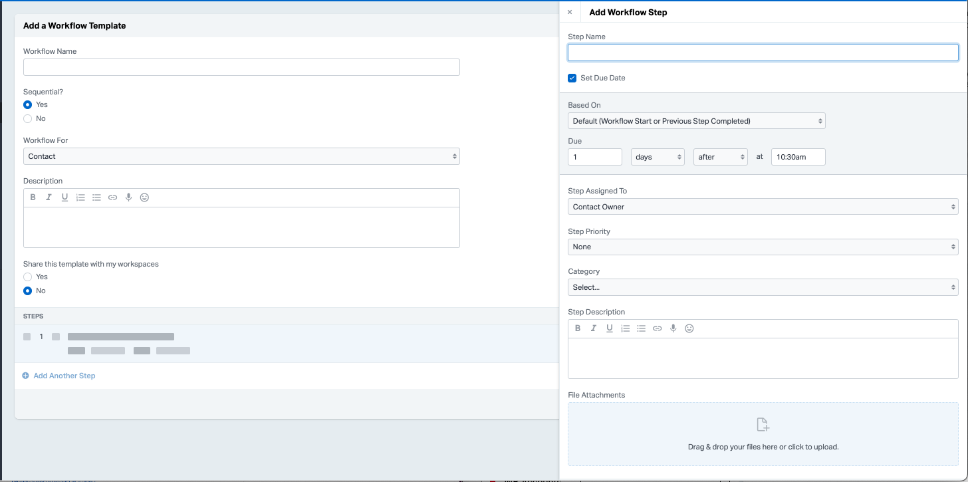
Task: Click the Add Another Step link
Action: pyautogui.click(x=64, y=376)
